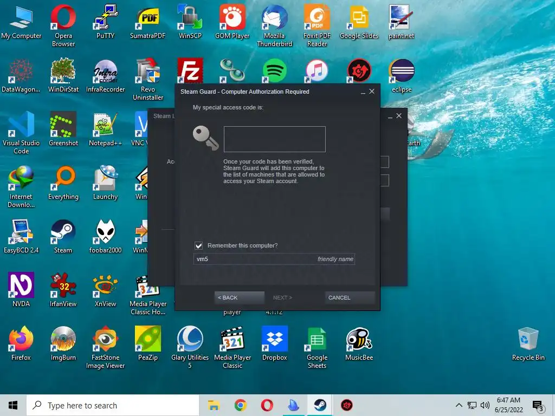Click the FileZilla desktop icon
Image resolution: width=555 pixels, height=416 pixels.
click(x=190, y=70)
